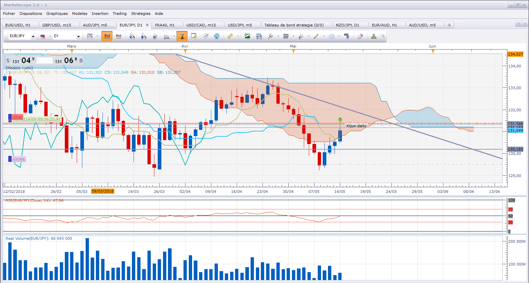Click the Sell price 131.049 button
The width and height of the screenshot is (529, 283).
coord(20,60)
